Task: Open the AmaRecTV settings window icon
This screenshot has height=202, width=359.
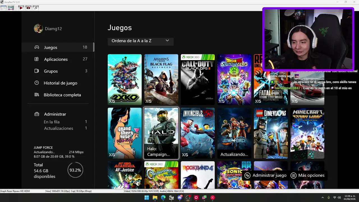Action: pyautogui.click(x=4, y=8)
